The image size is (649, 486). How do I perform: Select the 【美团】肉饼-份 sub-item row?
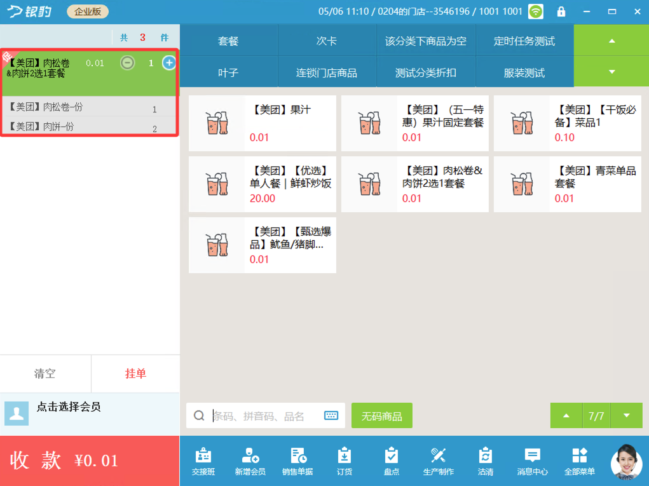click(x=90, y=126)
